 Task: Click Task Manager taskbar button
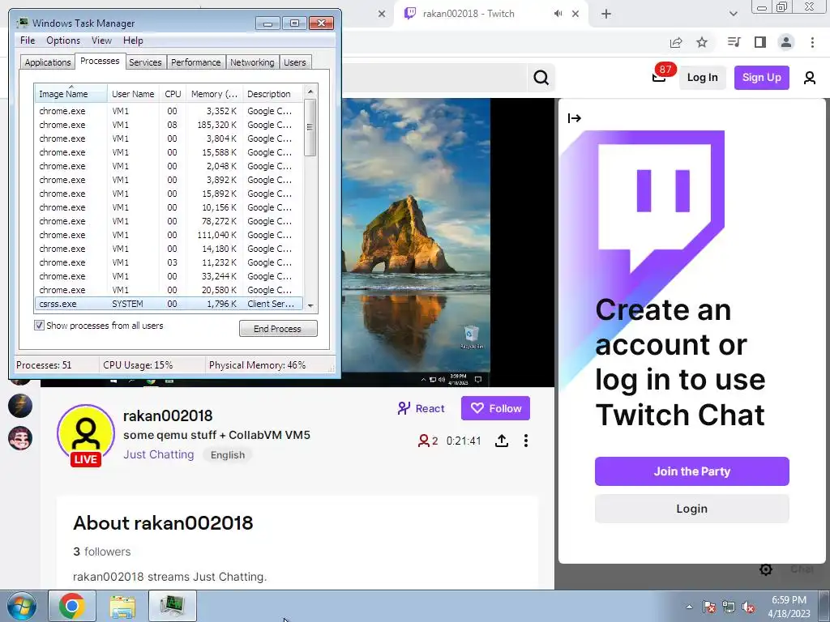pos(172,606)
